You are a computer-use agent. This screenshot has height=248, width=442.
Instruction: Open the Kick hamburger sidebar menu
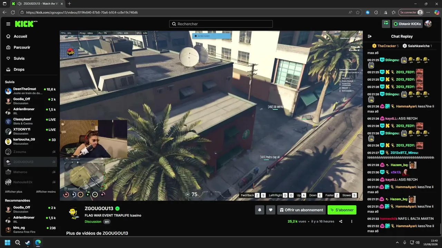[x=8, y=24]
